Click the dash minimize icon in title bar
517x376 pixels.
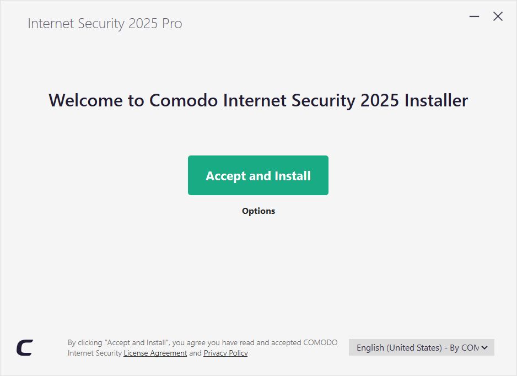pyautogui.click(x=474, y=16)
